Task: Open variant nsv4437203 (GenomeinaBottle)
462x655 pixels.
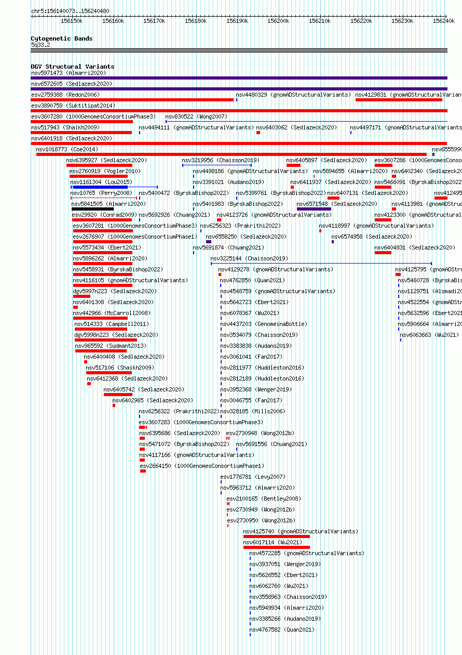Action: tap(264, 324)
